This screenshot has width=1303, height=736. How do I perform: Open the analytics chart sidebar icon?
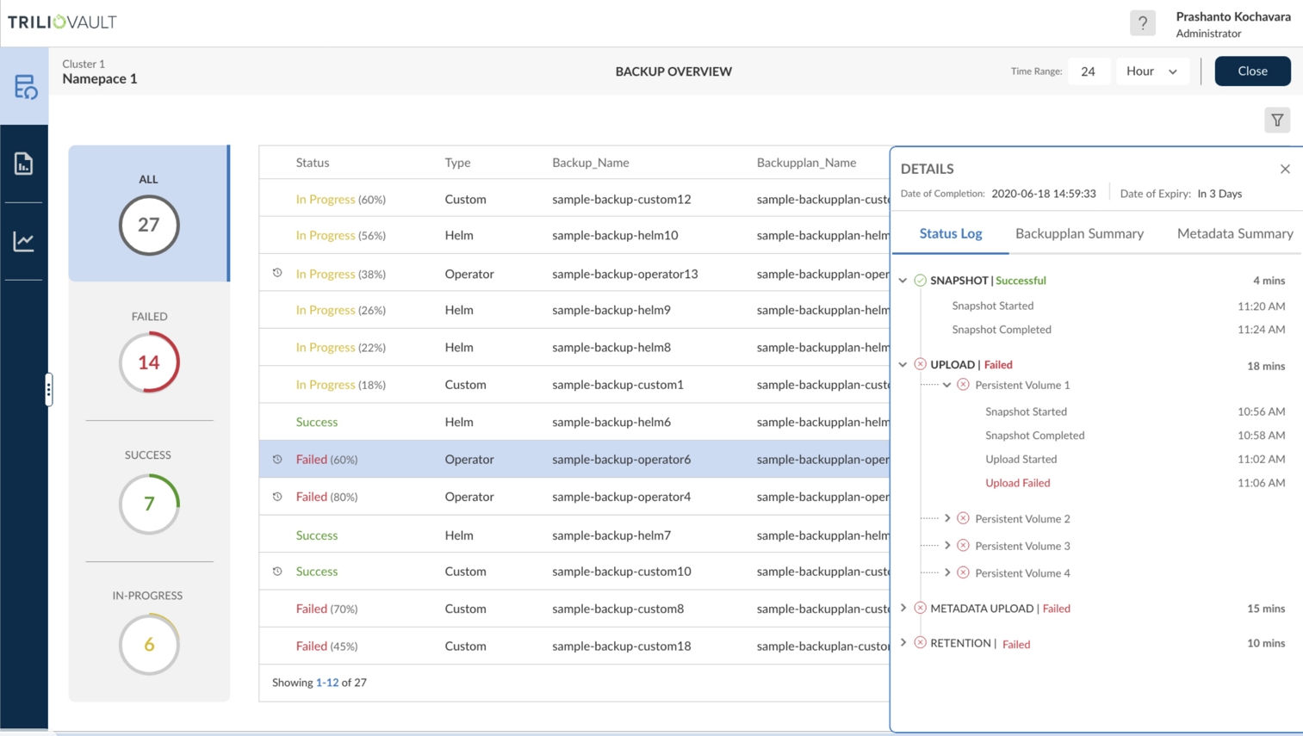pos(24,242)
